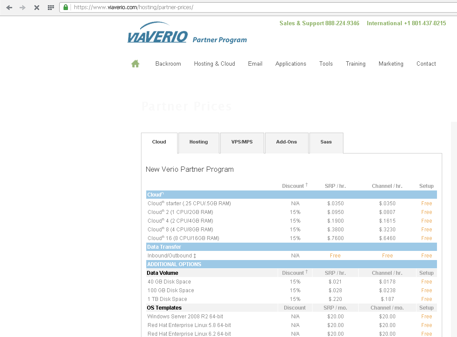Click the Windows Server 2008 R2 64-bit row
Screen dimensions: 457x337
pos(292,317)
